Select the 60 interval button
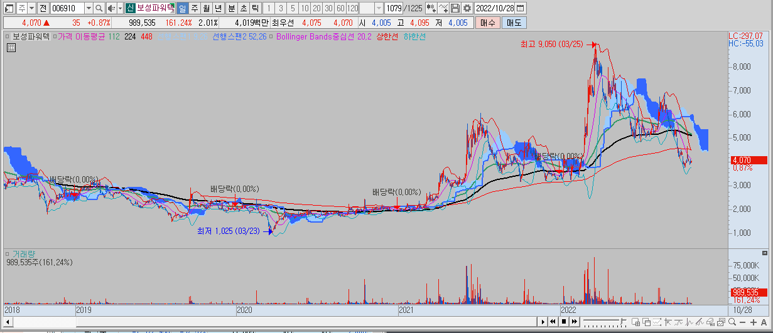 (340, 8)
